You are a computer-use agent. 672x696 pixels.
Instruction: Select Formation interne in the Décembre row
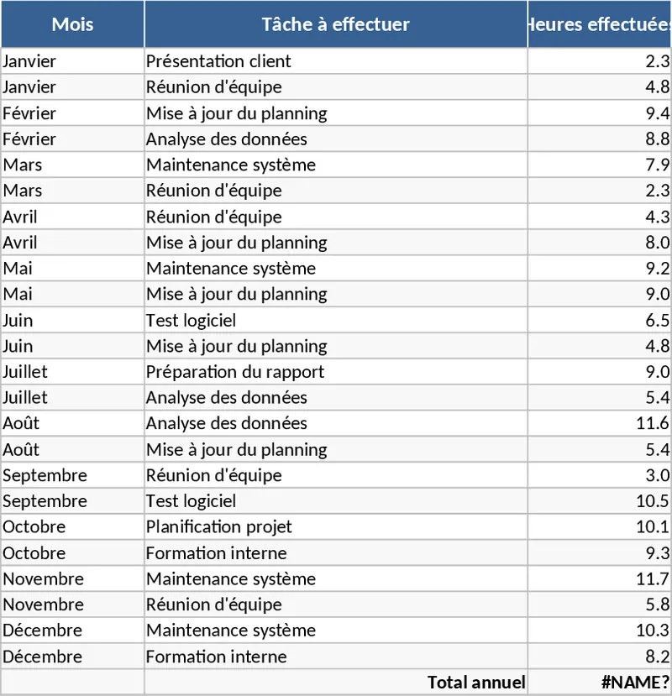(x=335, y=656)
